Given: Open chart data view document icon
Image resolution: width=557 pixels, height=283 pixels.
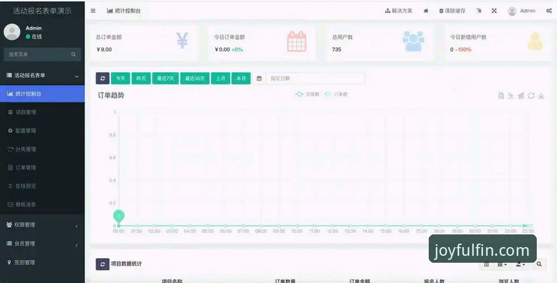Looking at the screenshot, I should (501, 95).
